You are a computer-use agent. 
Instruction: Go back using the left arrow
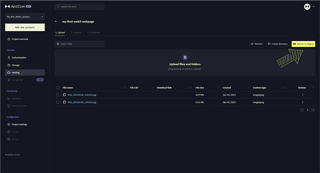point(56,22)
